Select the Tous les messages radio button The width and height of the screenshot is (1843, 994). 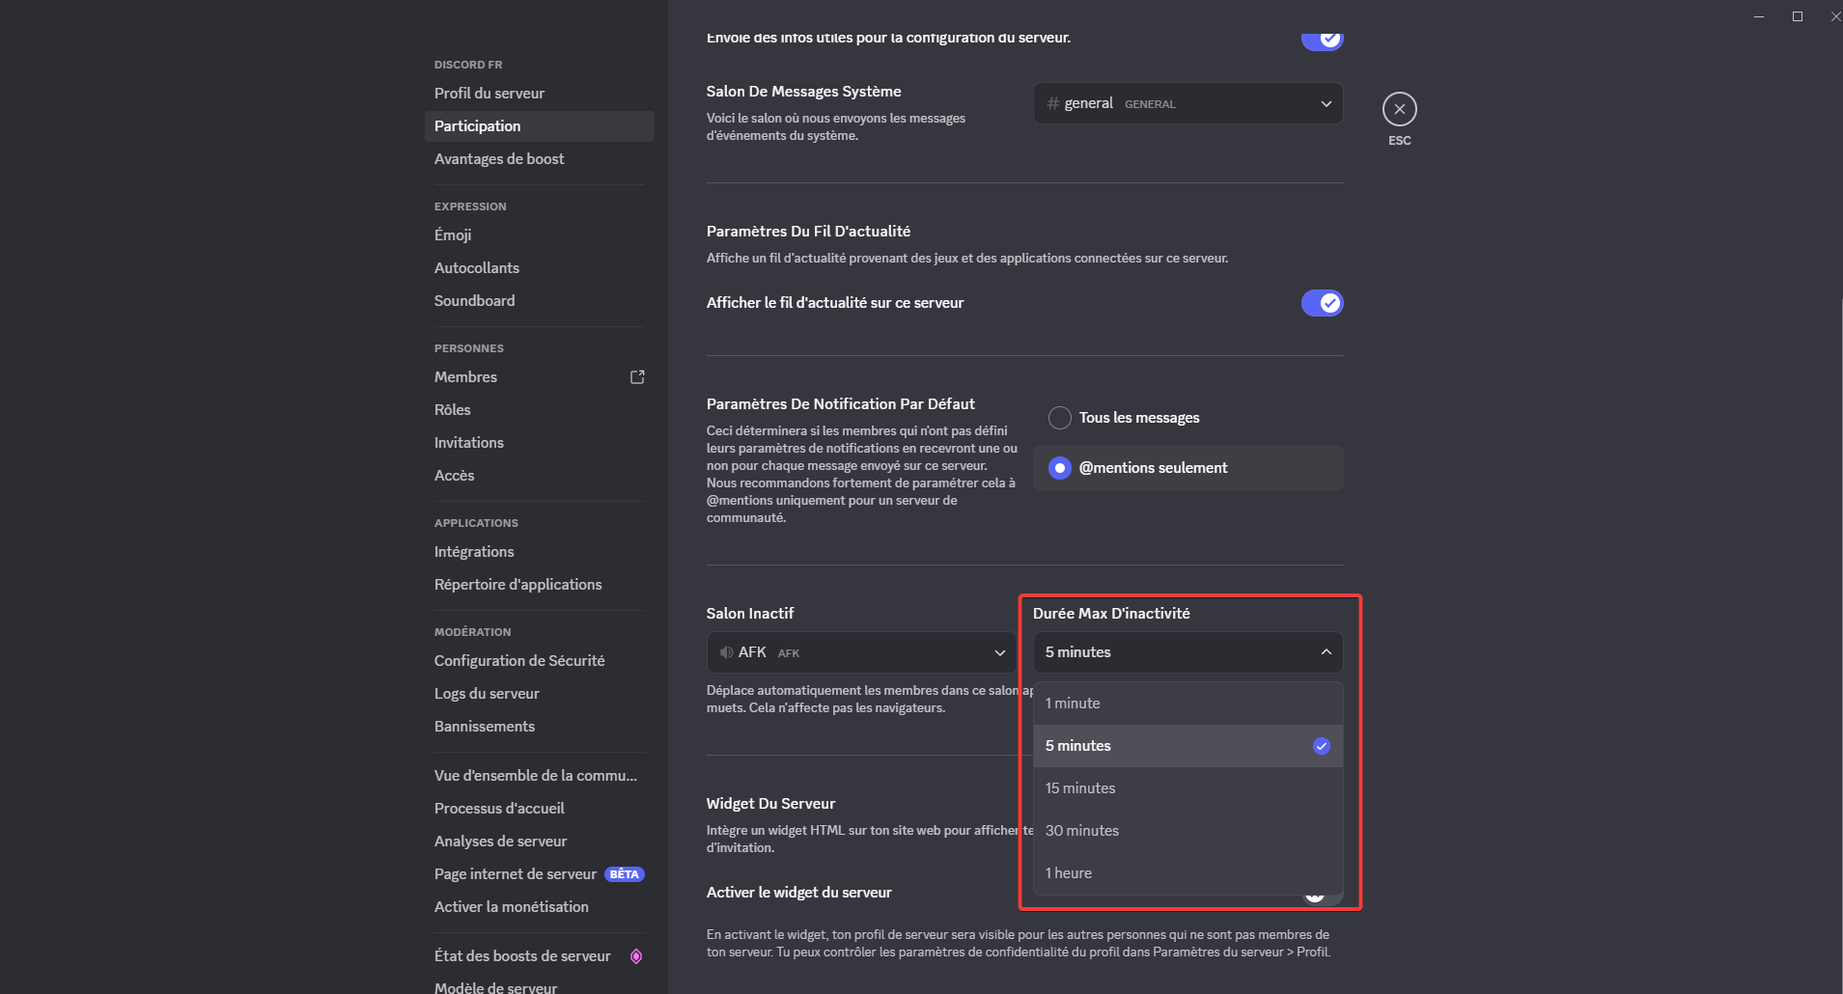(1060, 418)
